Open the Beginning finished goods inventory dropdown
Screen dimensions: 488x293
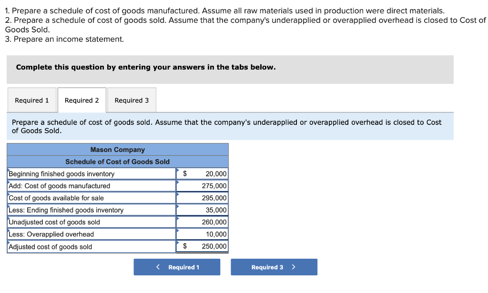click(x=91, y=174)
